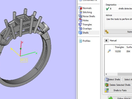Click the WCS label in viewport

tap(24, 60)
